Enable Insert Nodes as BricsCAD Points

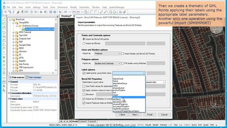pos(123,54)
